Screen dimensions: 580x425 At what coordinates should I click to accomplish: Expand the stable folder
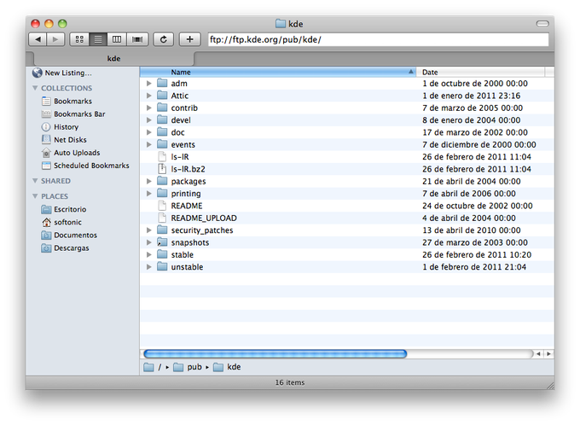click(148, 254)
